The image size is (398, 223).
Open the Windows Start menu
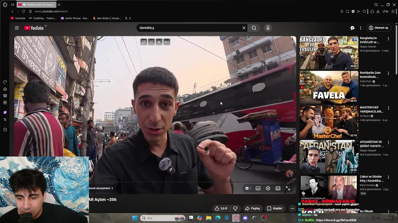click(135, 218)
